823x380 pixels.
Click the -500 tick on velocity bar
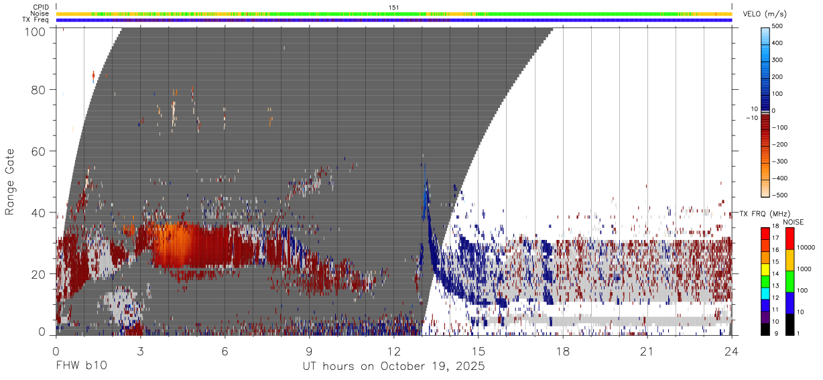[779, 196]
